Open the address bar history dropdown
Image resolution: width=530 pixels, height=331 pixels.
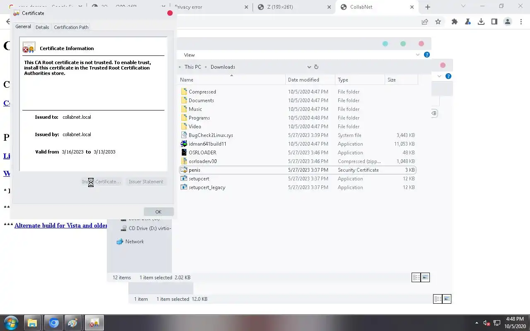click(x=309, y=67)
